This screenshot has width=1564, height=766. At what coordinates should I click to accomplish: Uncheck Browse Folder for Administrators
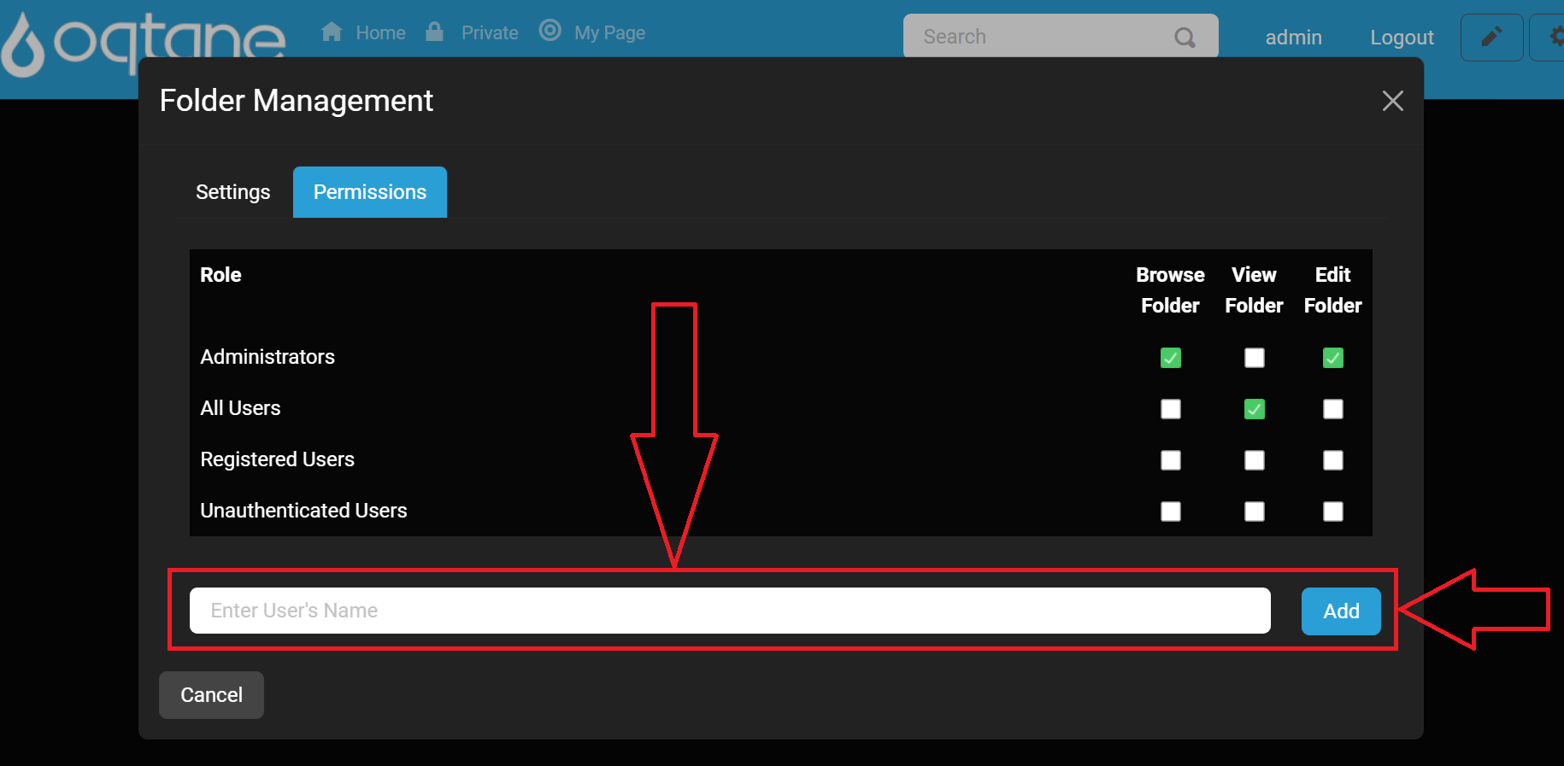coord(1171,358)
